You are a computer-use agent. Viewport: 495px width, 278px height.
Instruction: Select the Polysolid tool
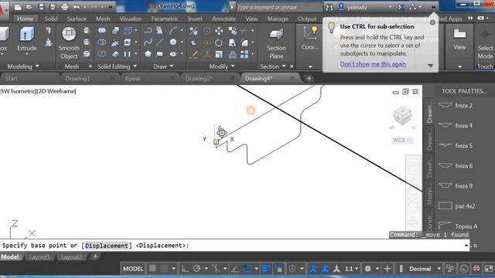tap(48, 30)
